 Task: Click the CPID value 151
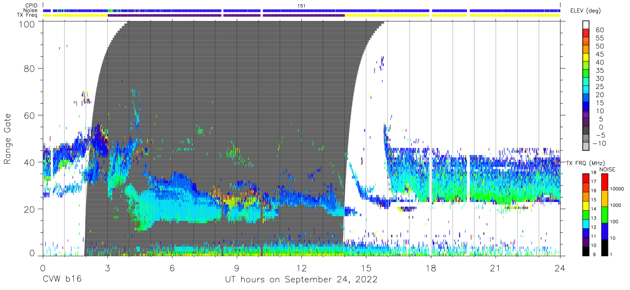[302, 6]
